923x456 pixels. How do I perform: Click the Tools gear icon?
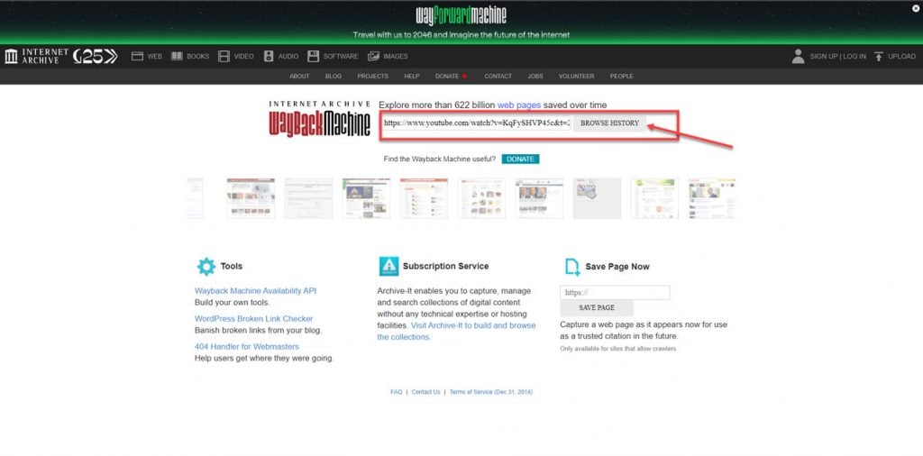[x=206, y=267]
